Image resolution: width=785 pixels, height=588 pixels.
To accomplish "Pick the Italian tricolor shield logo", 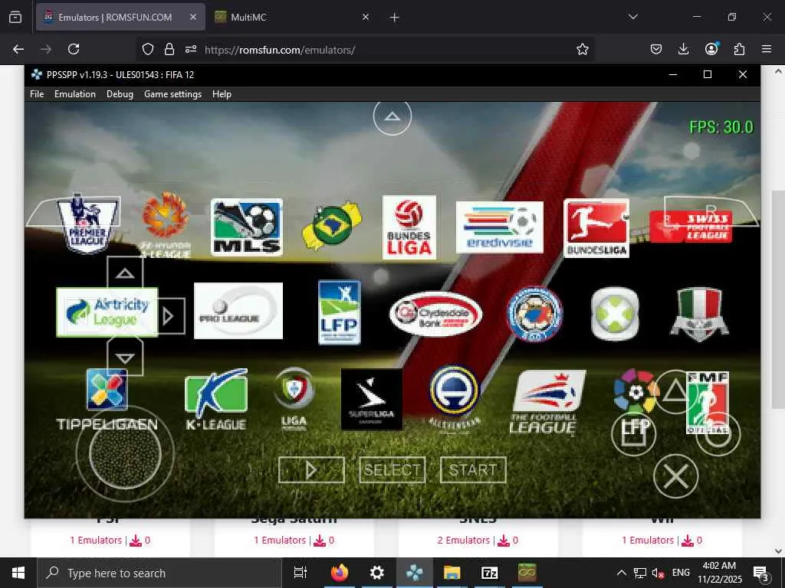I will [x=699, y=314].
